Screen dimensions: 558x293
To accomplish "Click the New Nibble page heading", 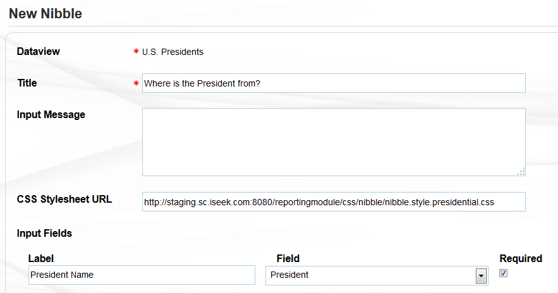I will tap(45, 13).
